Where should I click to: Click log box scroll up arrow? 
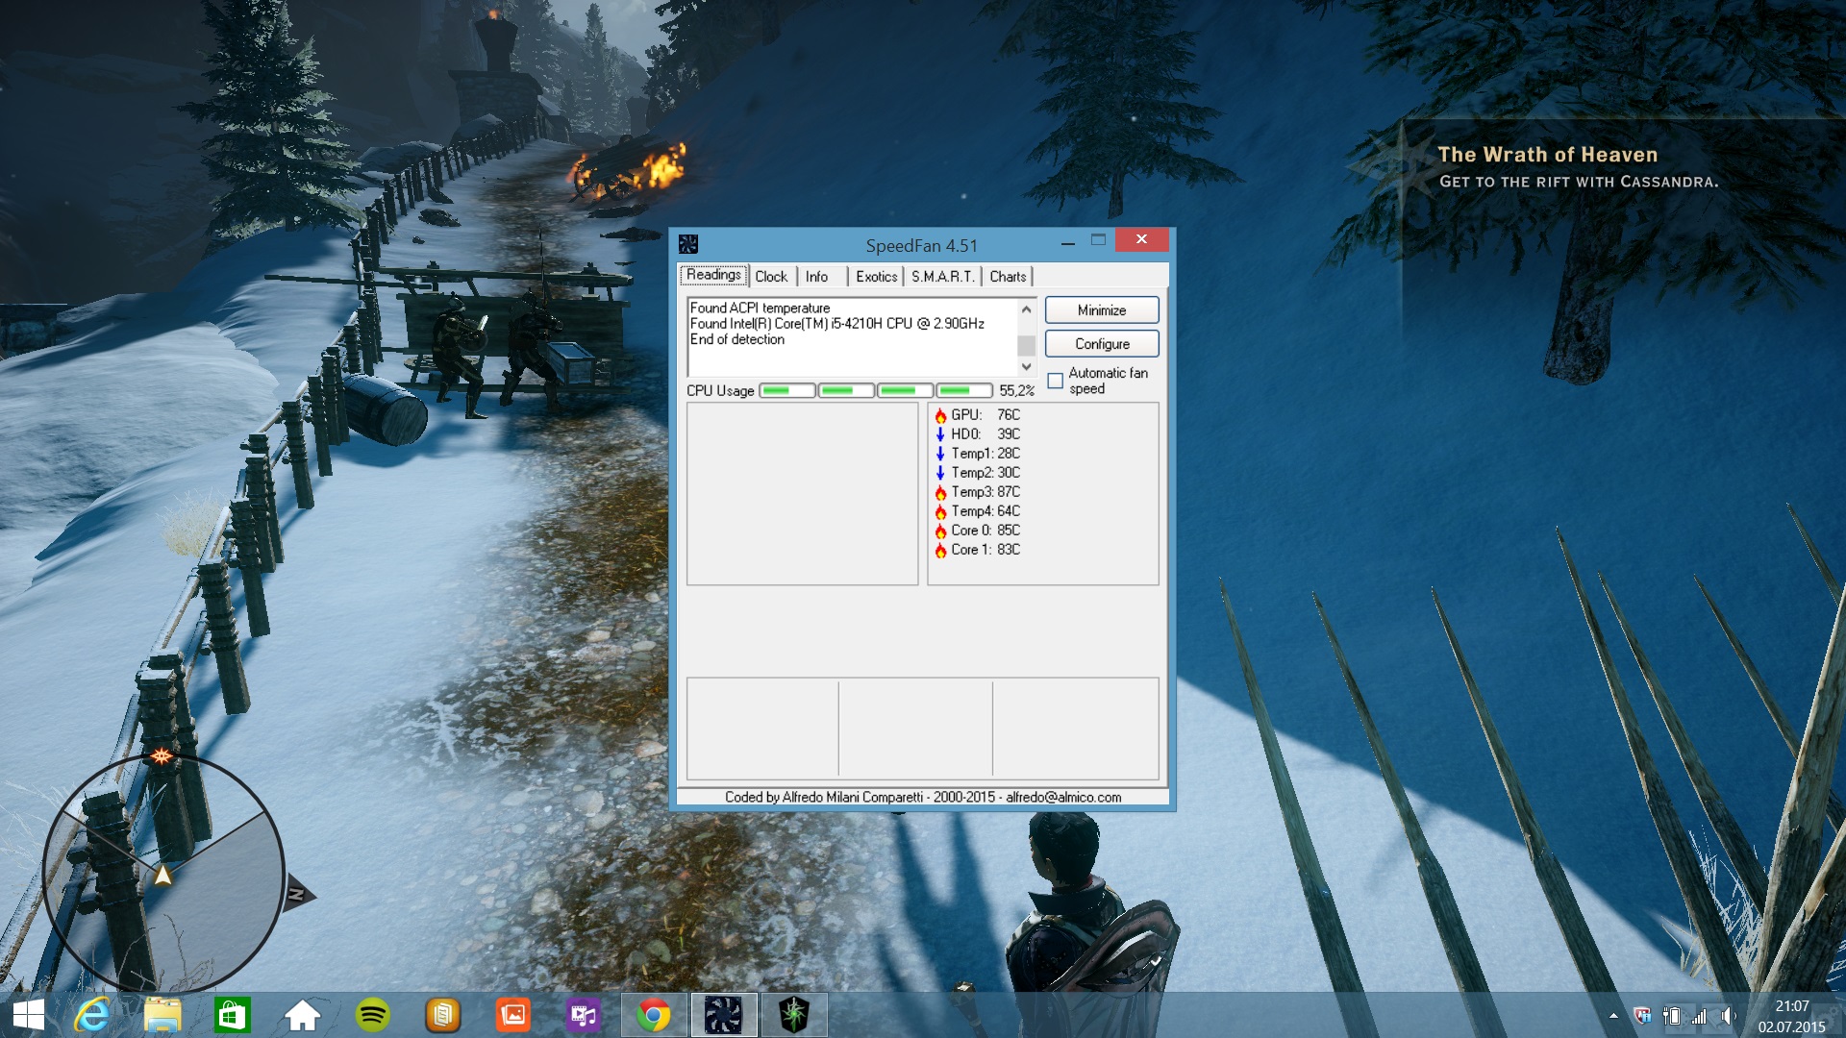pos(1026,309)
